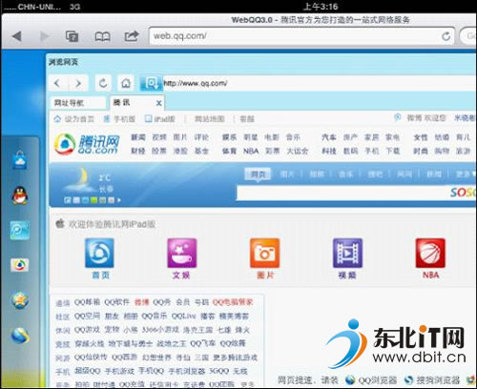Open the QQ软件 link
Image resolution: width=477 pixels, height=389 pixels.
coord(117,302)
